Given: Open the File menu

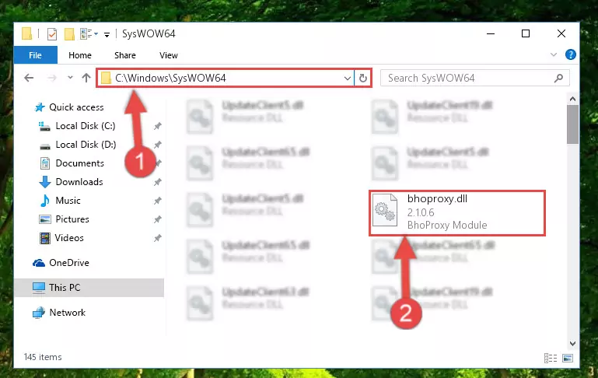Looking at the screenshot, I should [36, 55].
